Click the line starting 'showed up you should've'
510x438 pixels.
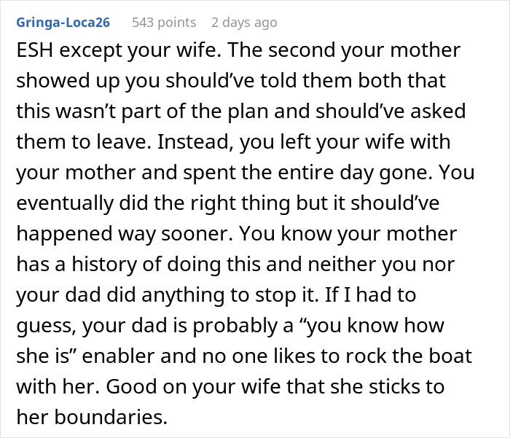coord(231,81)
